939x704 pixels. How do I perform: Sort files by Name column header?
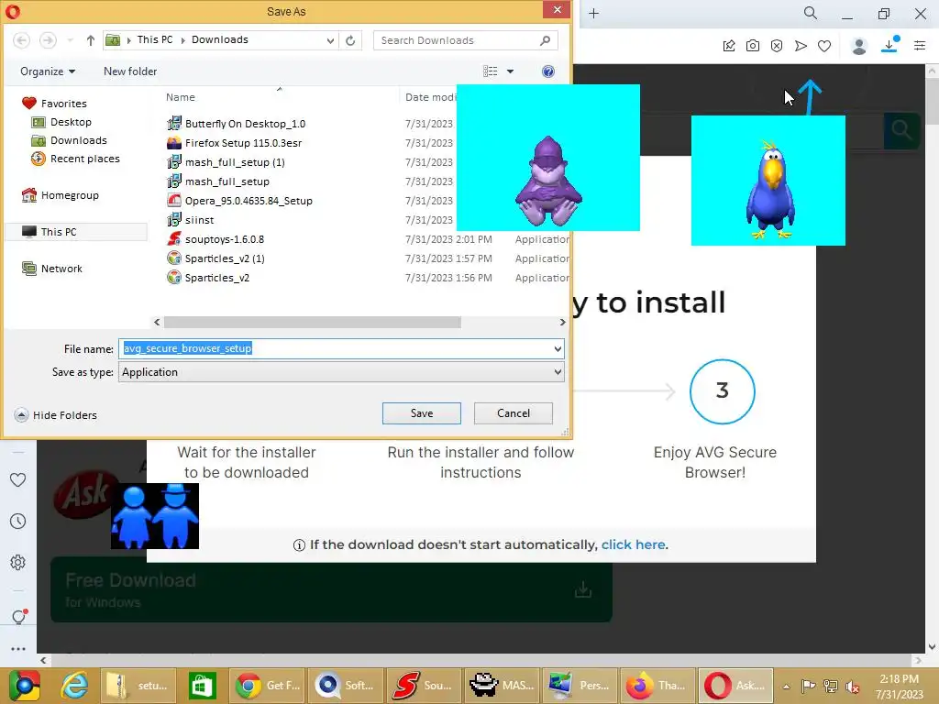coord(181,97)
